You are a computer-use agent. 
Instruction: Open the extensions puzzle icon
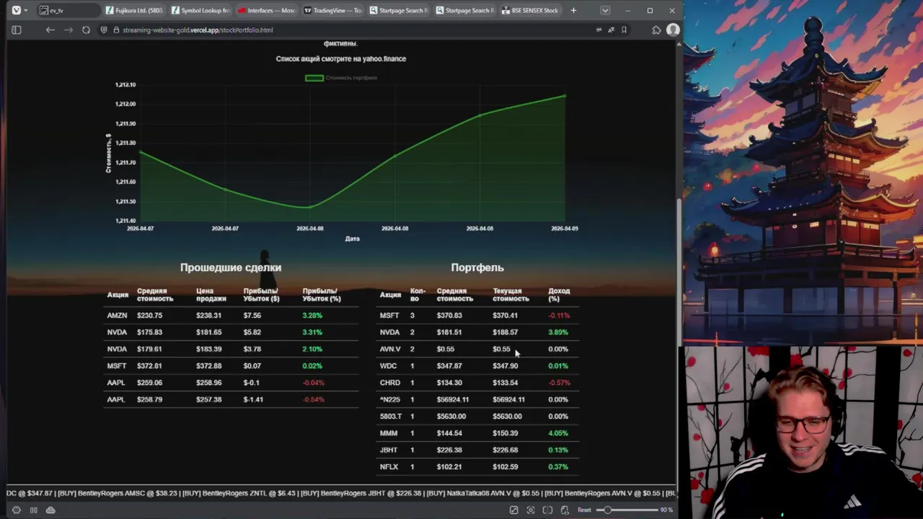click(656, 30)
